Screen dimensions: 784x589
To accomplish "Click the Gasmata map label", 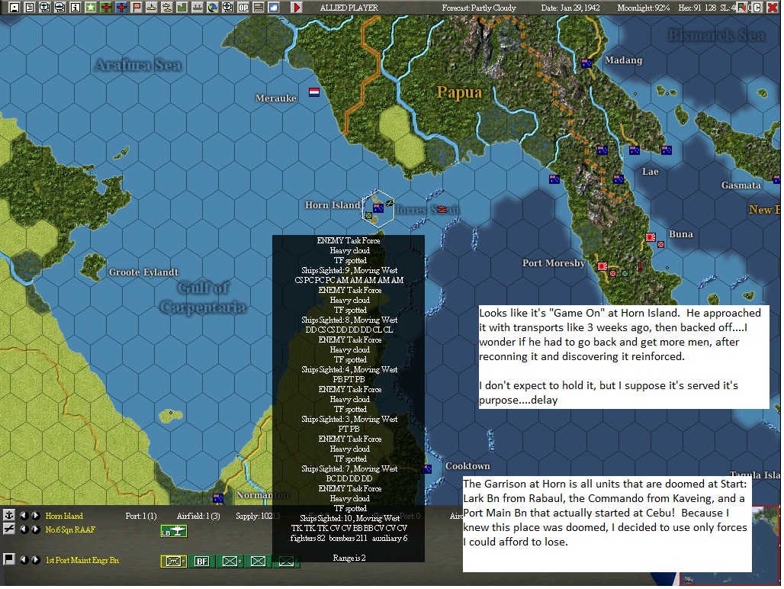I will tap(741, 185).
